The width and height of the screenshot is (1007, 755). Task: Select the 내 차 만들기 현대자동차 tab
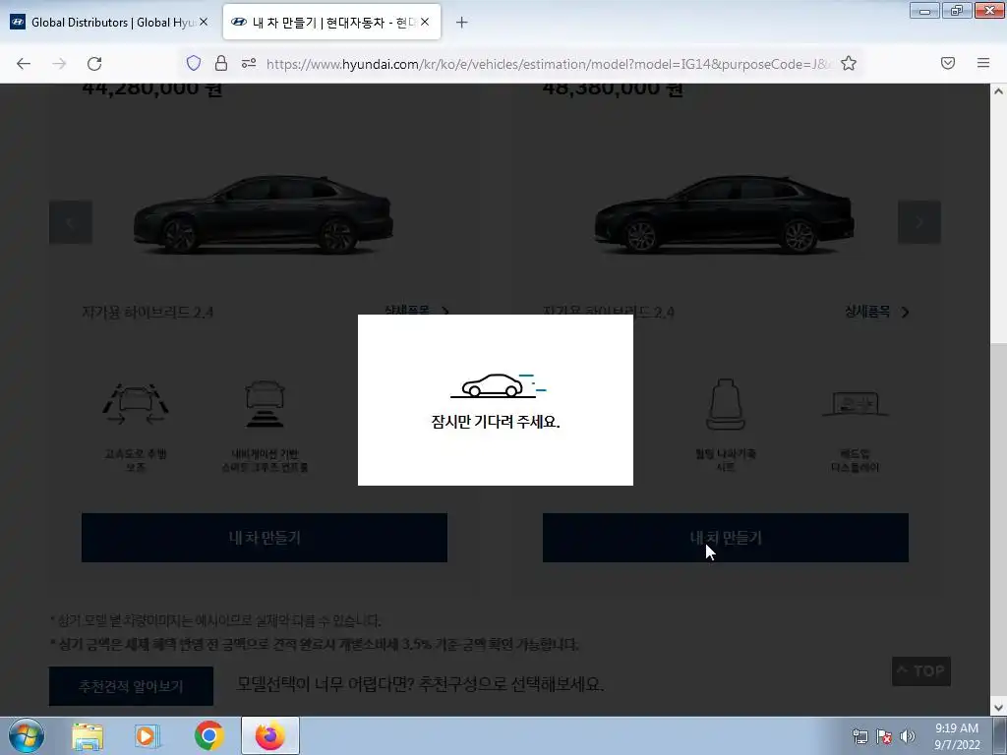pos(331,22)
